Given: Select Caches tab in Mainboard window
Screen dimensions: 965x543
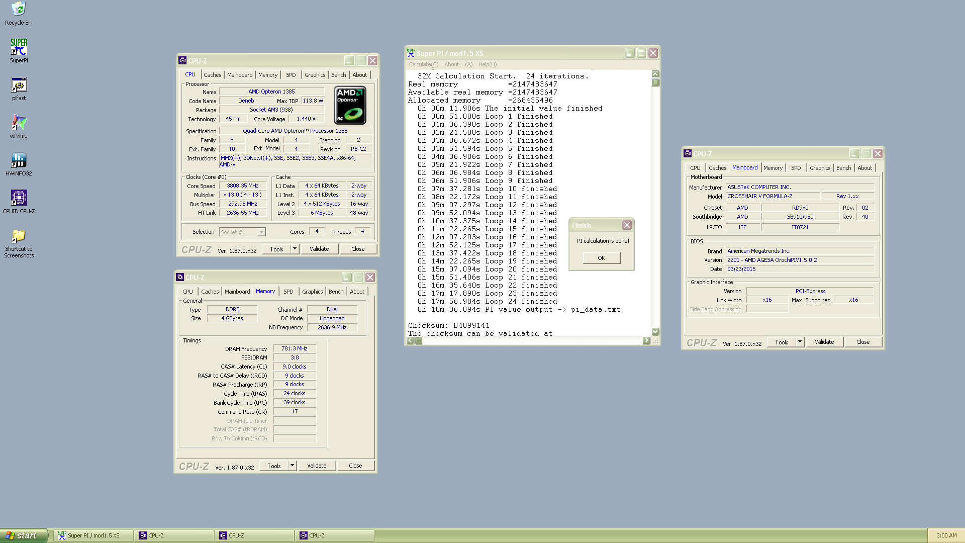Looking at the screenshot, I should click(x=717, y=168).
